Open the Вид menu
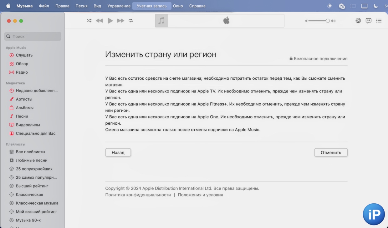 [x=97, y=6]
